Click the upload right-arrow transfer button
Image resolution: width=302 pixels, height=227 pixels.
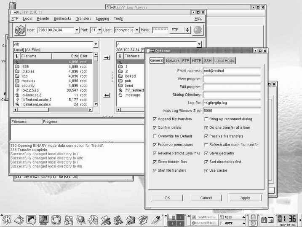tap(107, 57)
